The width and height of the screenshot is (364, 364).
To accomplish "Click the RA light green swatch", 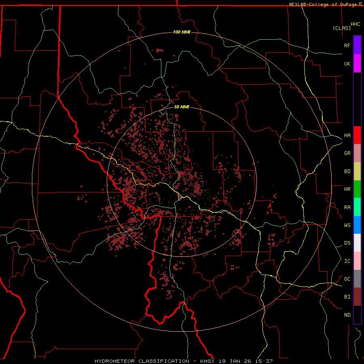I will (x=357, y=207).
